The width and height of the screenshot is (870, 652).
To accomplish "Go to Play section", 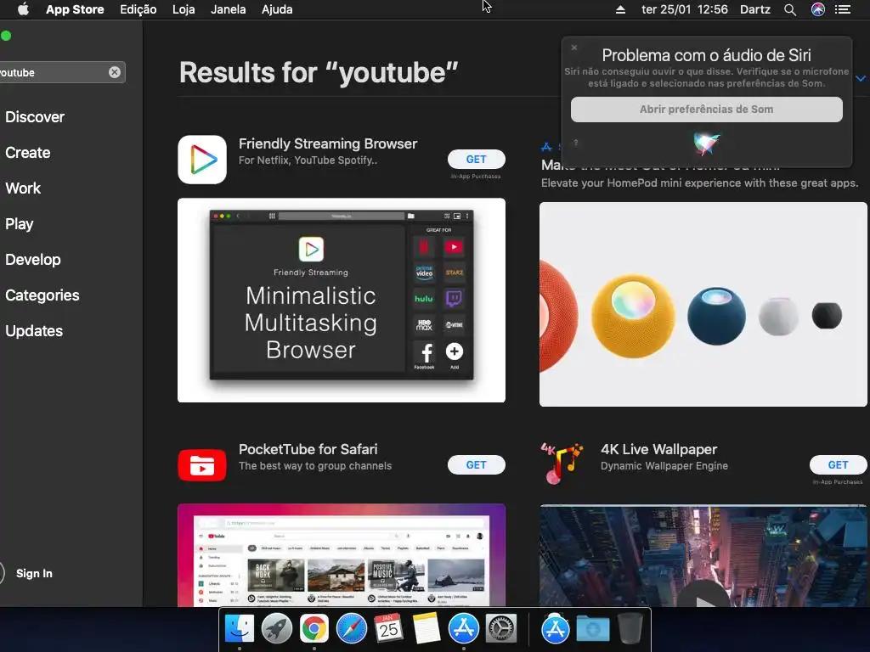I will point(20,224).
